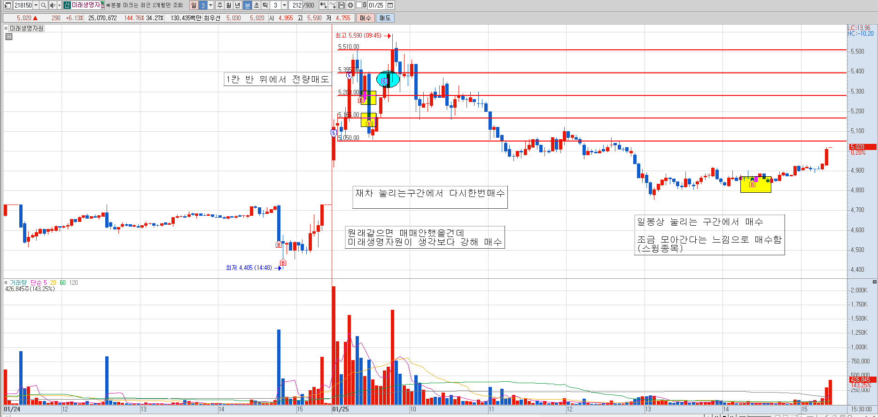Click the 매도 sell button

pos(385,18)
